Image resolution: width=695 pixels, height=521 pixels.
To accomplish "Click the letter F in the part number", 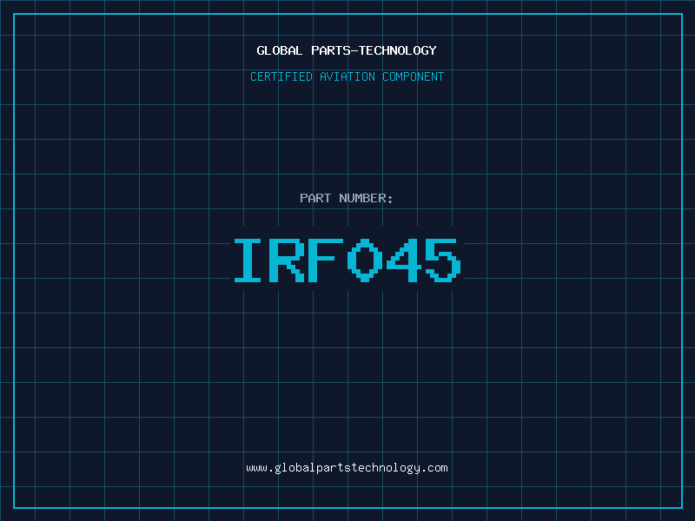I will 326,260.
